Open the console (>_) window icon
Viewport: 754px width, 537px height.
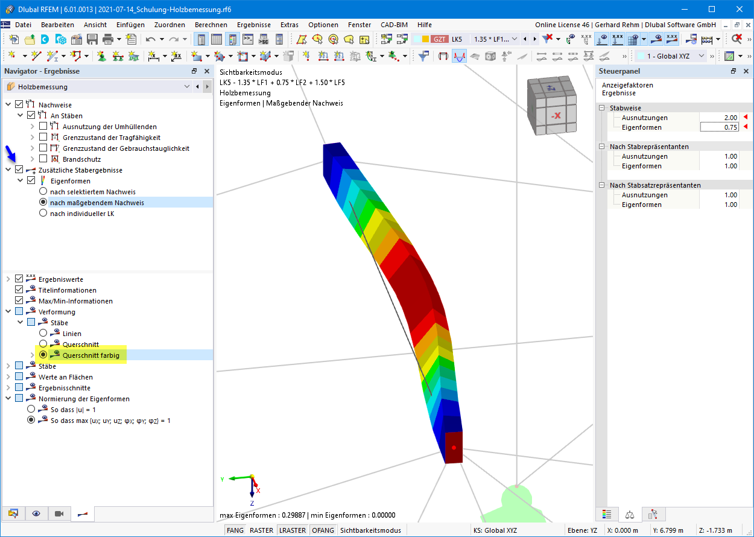[x=248, y=39]
